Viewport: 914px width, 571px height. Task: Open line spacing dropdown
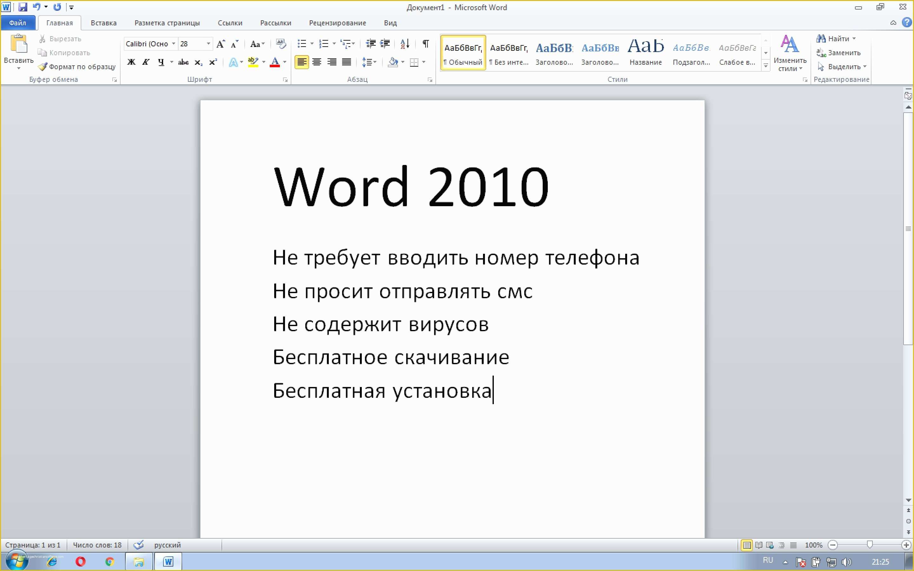369,62
